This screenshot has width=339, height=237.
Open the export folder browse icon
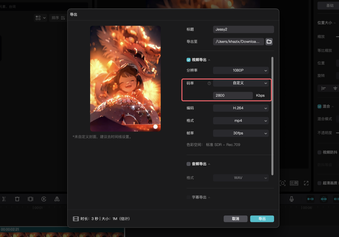pyautogui.click(x=269, y=42)
